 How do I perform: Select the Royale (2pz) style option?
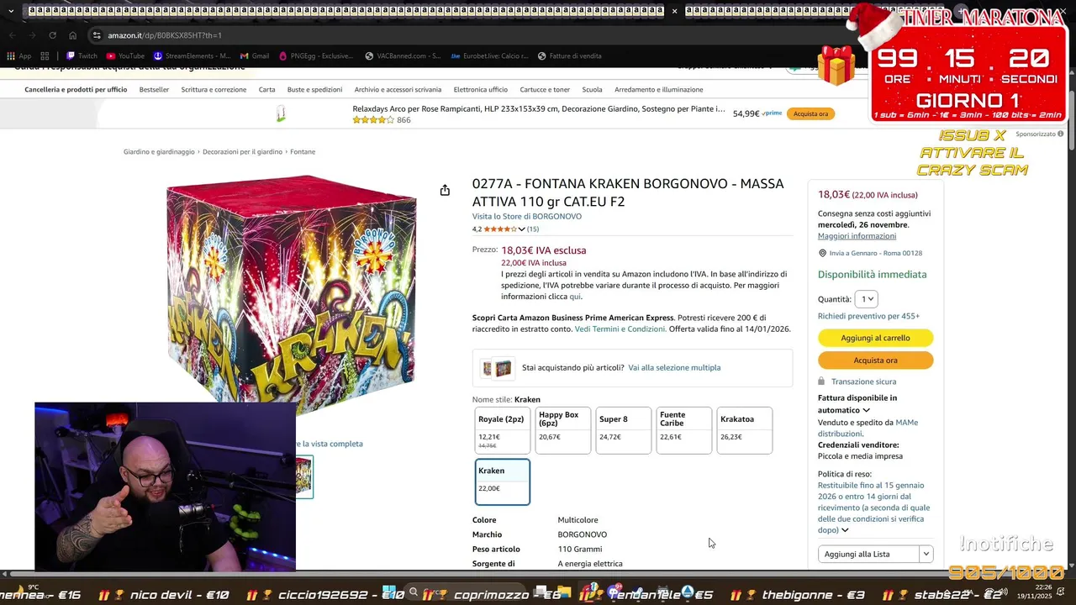(503, 430)
